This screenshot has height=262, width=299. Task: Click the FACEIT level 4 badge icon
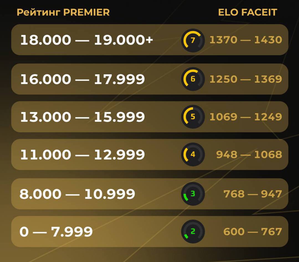tap(193, 154)
